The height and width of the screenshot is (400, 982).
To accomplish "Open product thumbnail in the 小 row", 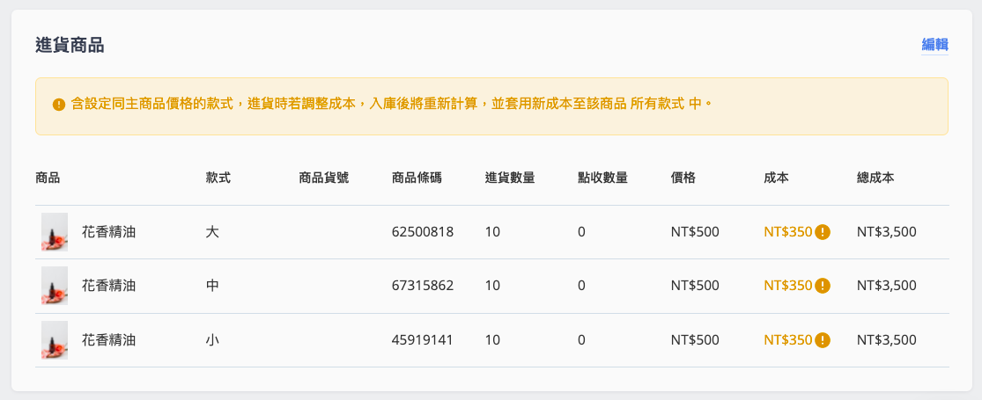I will 55,340.
